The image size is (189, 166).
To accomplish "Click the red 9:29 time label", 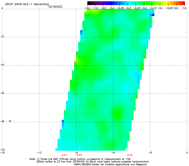I will coord(130,155).
